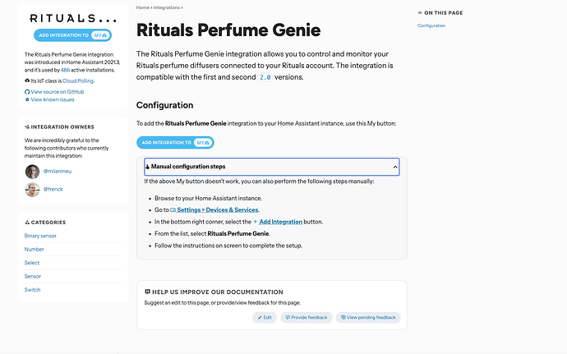The height and width of the screenshot is (354, 567).
Task: Click the Provide feedback button
Action: coord(306,317)
